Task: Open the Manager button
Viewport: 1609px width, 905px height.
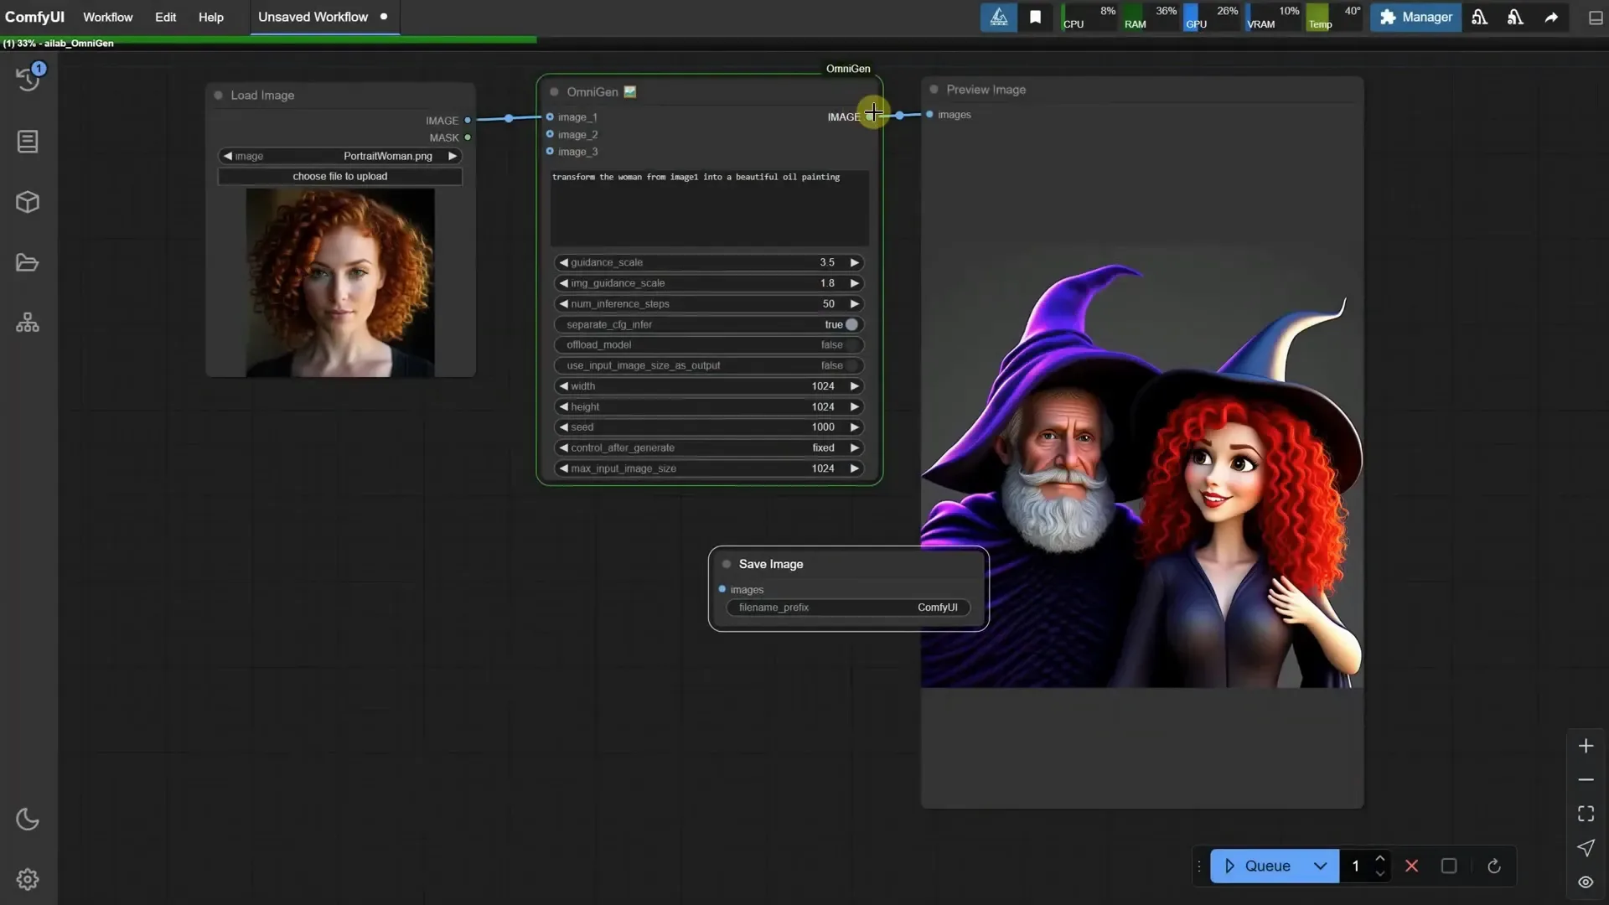Action: click(x=1415, y=17)
